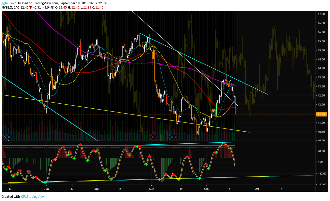Click the 13.00 price axis label

pyautogui.click(x=321, y=87)
